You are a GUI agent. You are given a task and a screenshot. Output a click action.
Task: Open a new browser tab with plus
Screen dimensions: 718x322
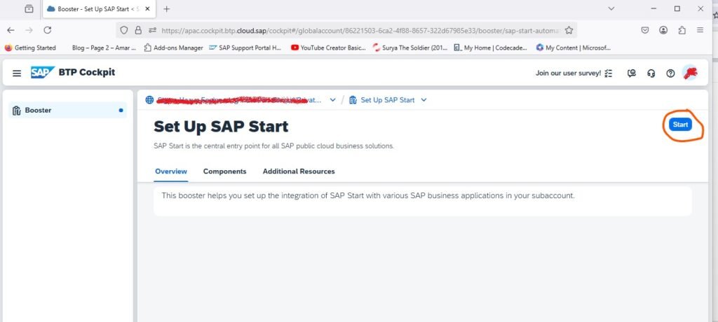point(167,8)
